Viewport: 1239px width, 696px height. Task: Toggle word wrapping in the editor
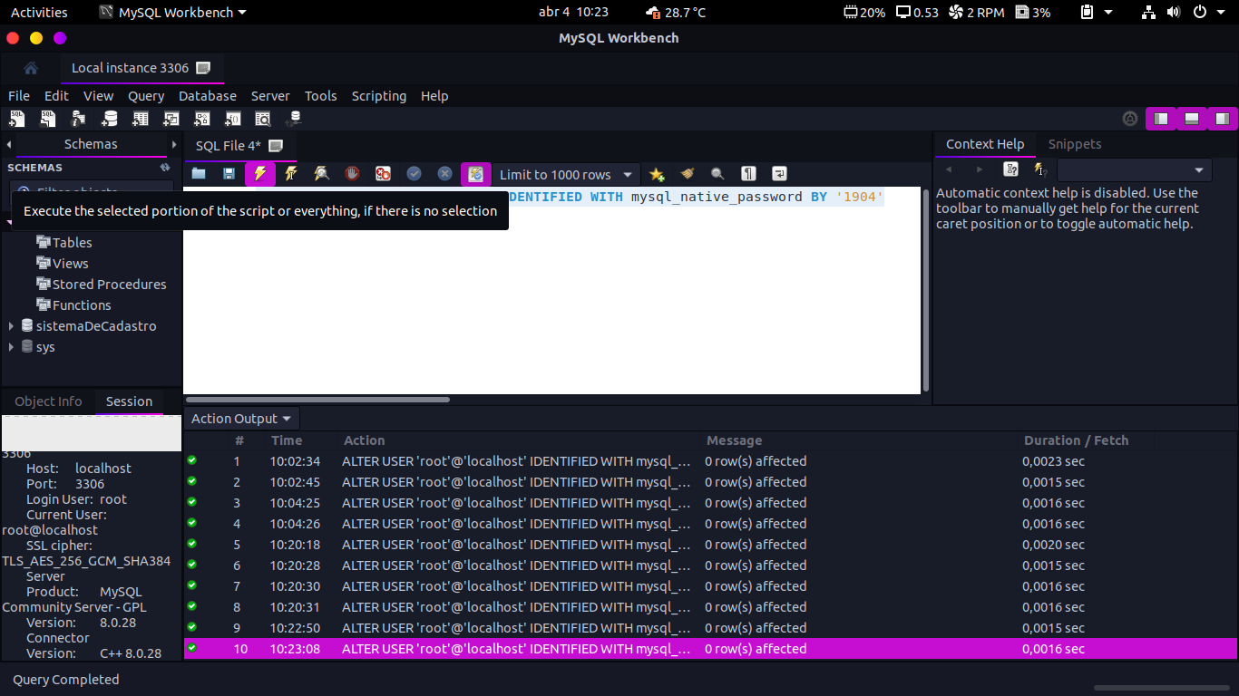pyautogui.click(x=779, y=174)
